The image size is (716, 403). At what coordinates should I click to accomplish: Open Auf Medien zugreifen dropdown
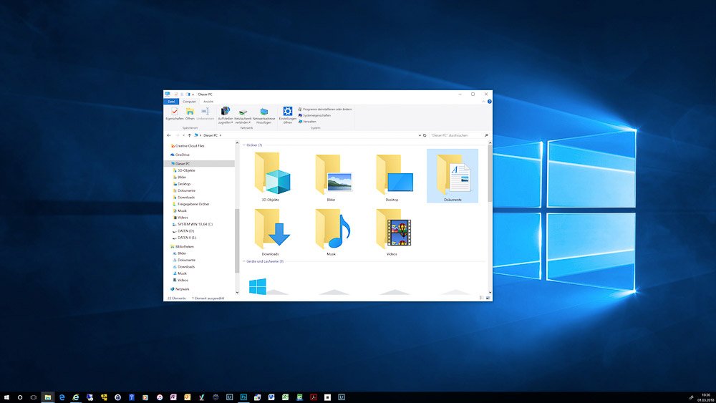click(225, 122)
